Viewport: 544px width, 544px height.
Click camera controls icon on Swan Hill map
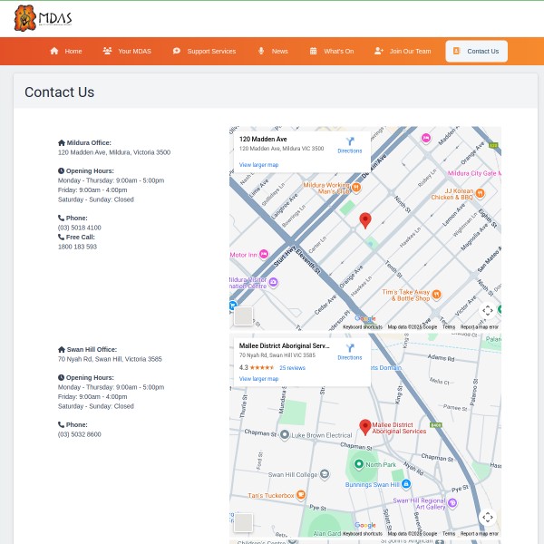[488, 517]
